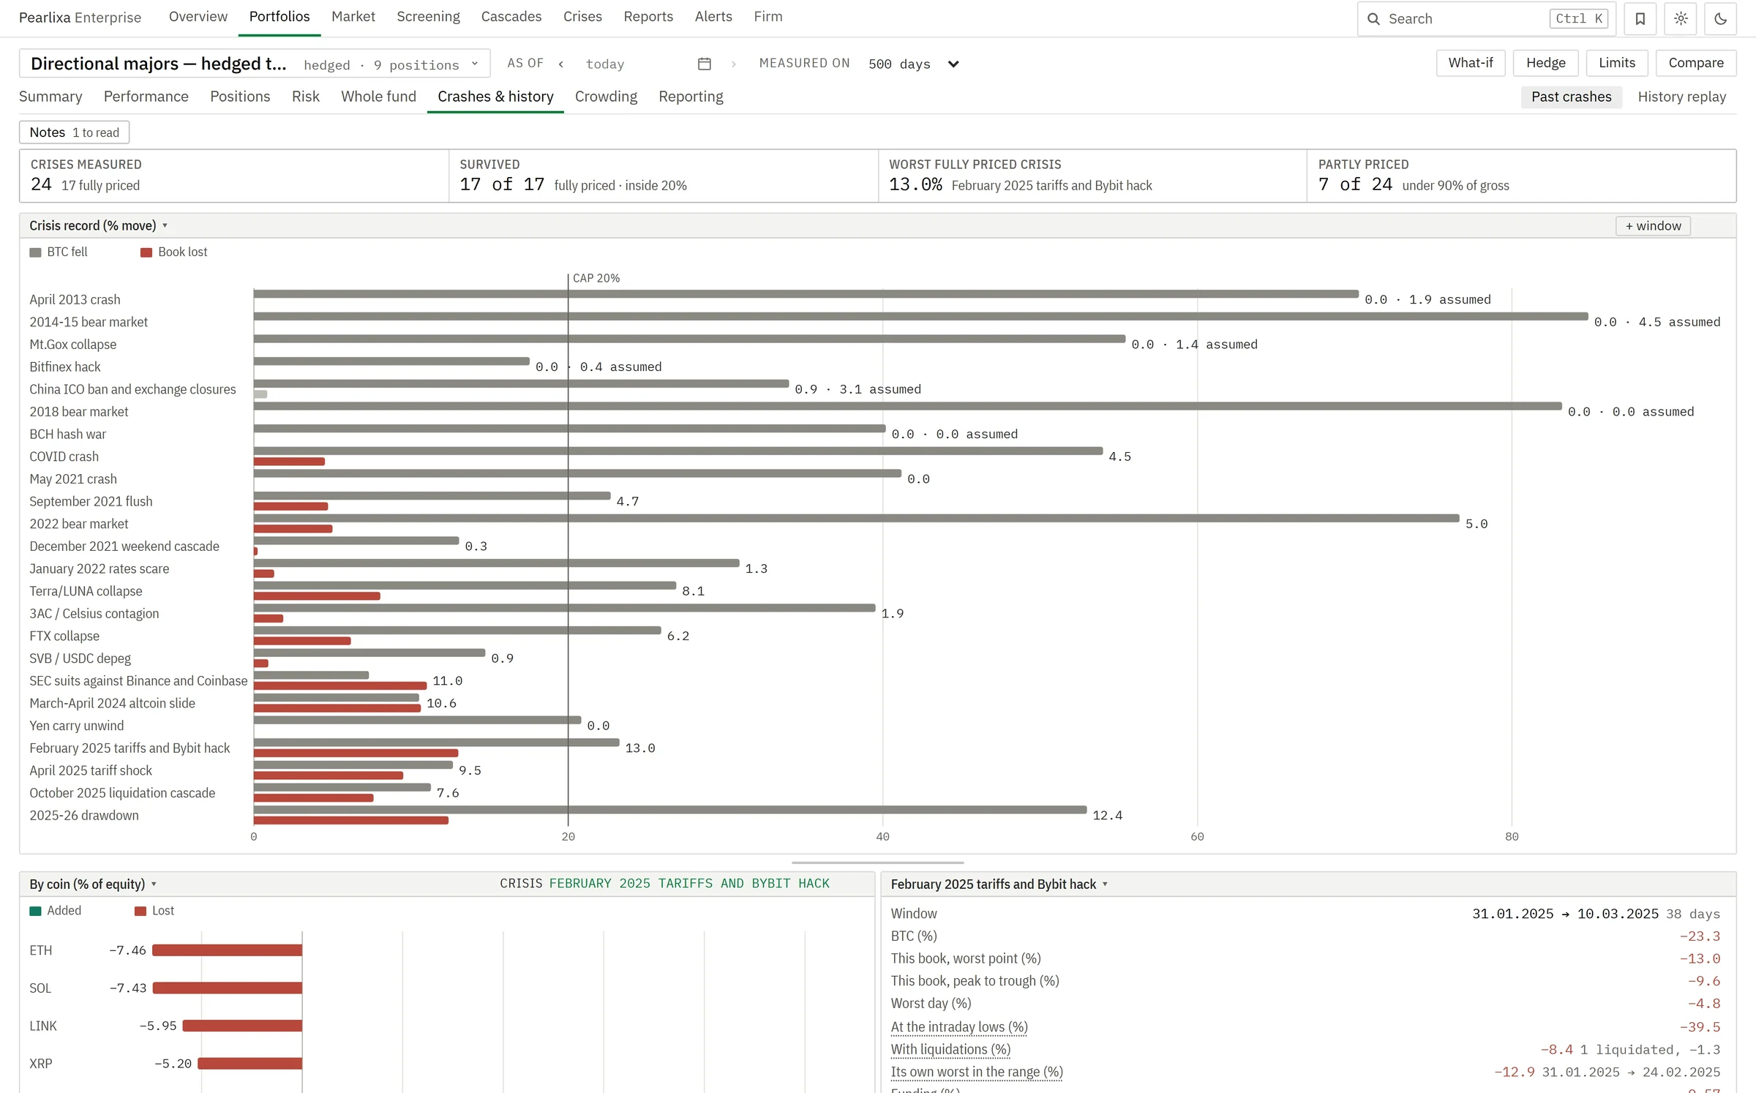The image size is (1756, 1093).
Task: Open the Limits button
Action: coord(1616,64)
